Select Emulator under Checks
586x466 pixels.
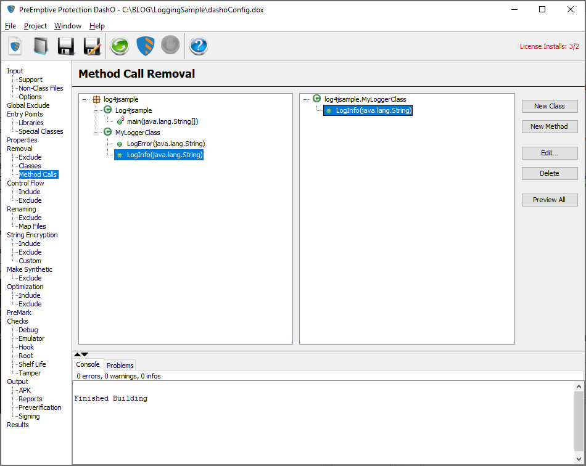click(x=31, y=338)
